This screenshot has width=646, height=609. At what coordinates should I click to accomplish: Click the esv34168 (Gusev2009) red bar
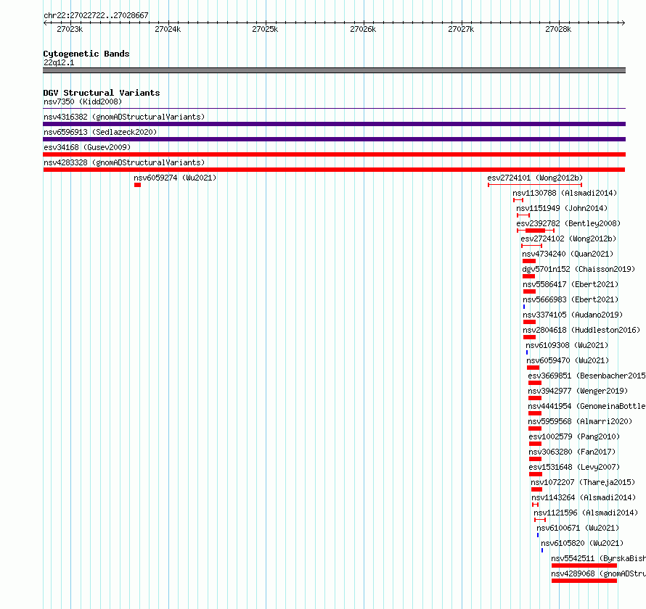coord(334,154)
